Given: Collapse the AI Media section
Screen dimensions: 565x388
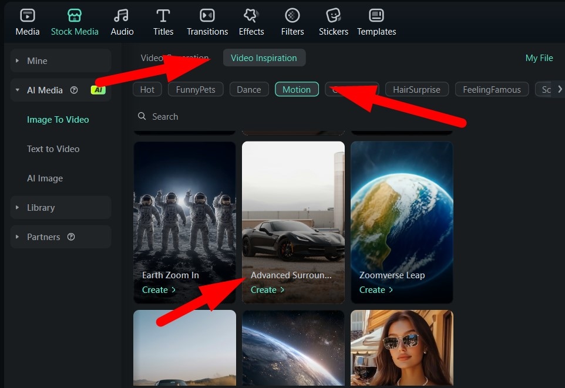Looking at the screenshot, I should coord(17,90).
